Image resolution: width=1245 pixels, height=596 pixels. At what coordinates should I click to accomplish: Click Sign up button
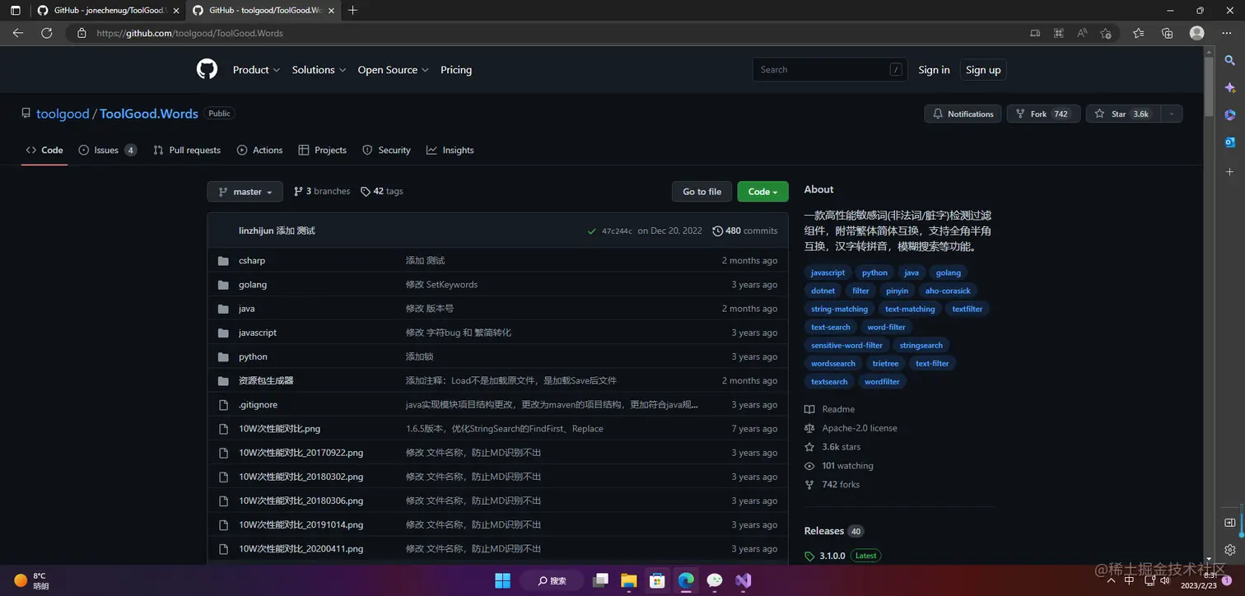pyautogui.click(x=983, y=70)
